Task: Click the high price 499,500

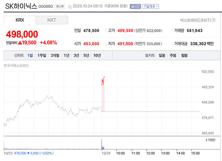Action: pyautogui.click(x=125, y=30)
